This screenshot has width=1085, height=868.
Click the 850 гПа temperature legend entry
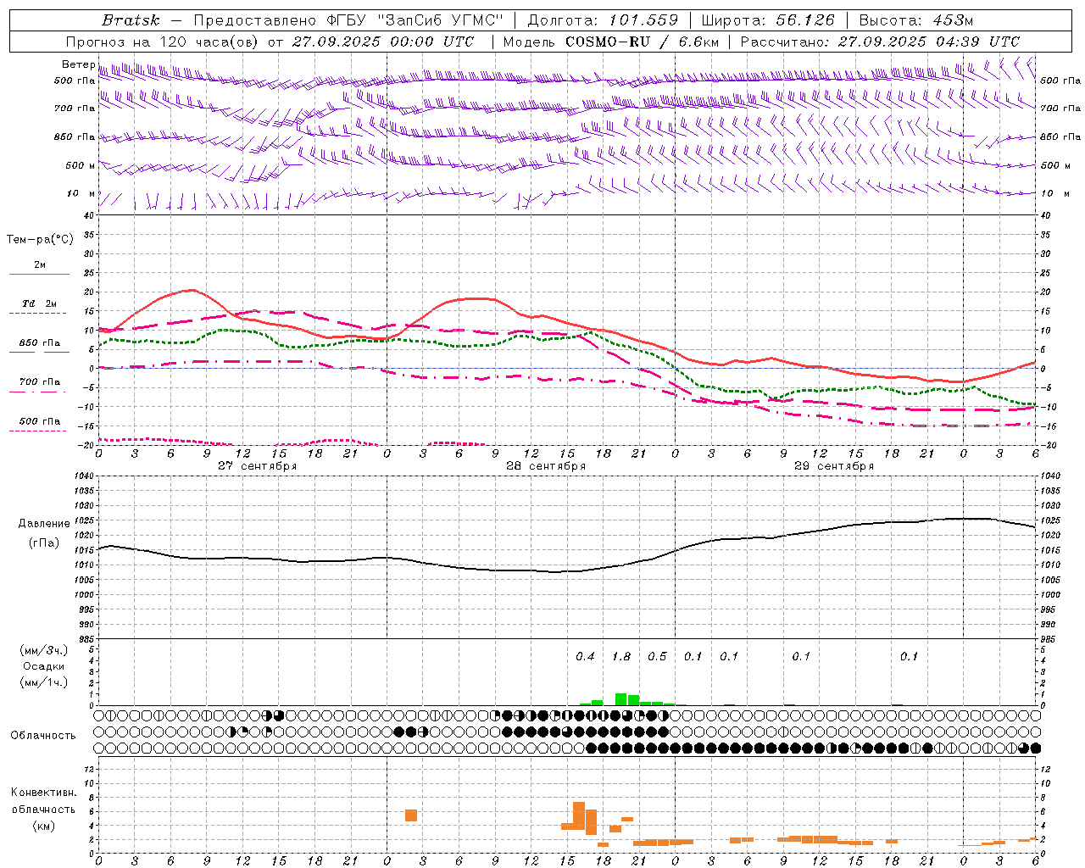click(39, 343)
